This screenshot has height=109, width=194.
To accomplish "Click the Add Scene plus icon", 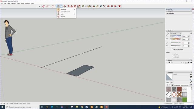I will click(x=169, y=63).
